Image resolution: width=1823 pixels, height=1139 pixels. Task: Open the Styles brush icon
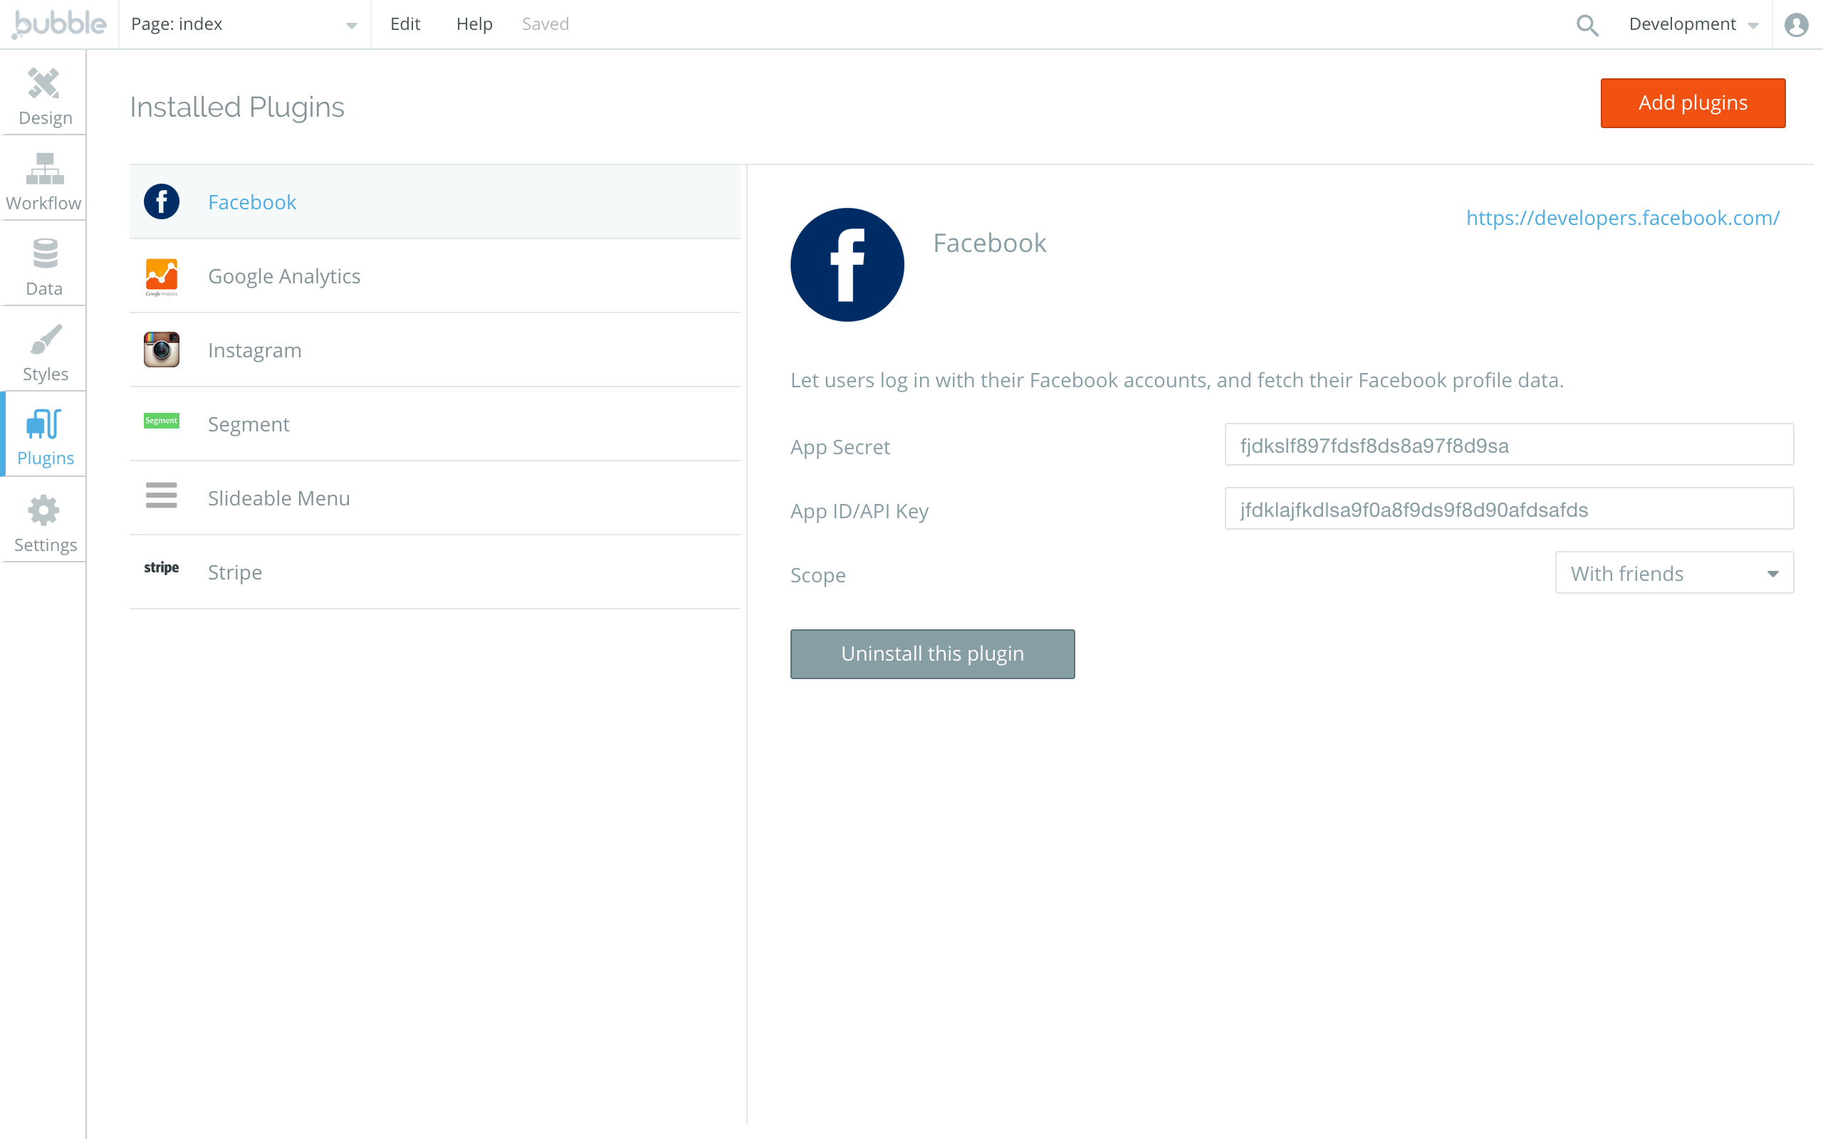coord(45,340)
